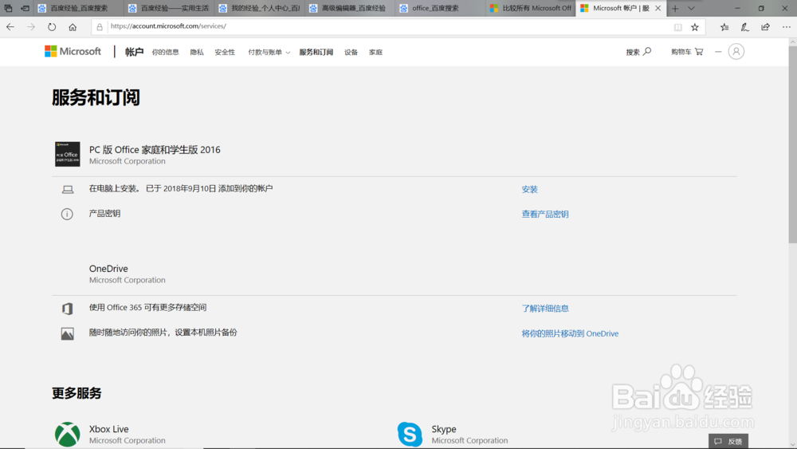Click the Office 2016 product thumbnail
797x449 pixels.
(68, 154)
